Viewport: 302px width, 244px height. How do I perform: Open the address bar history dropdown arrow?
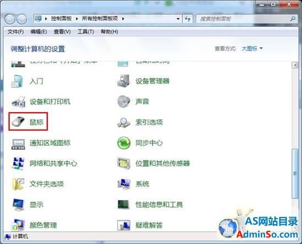tap(178, 19)
